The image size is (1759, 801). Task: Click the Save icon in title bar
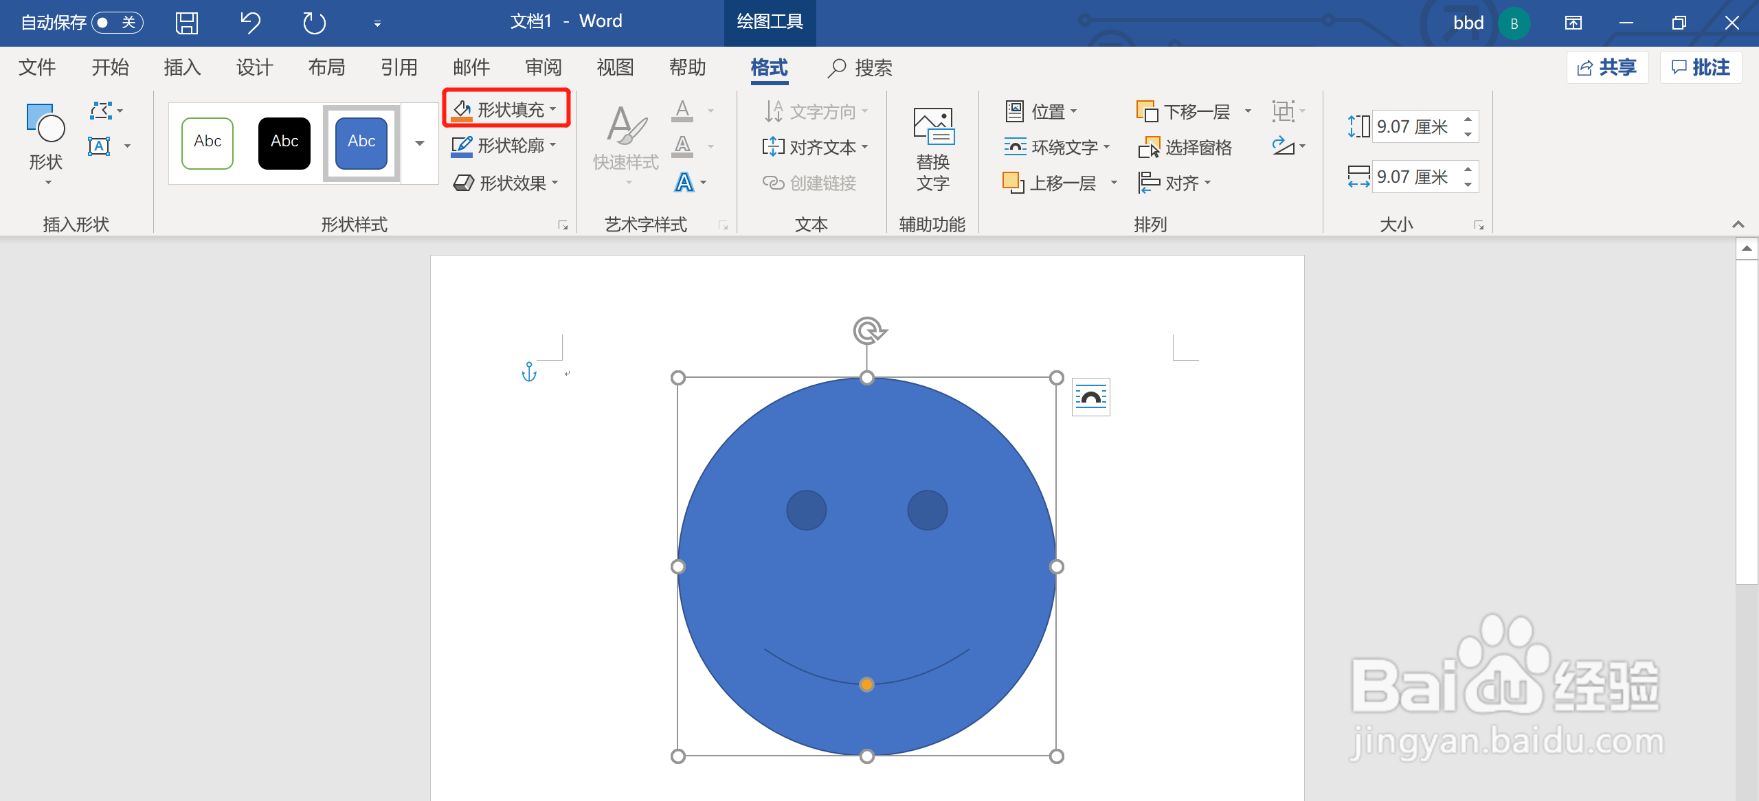187,23
